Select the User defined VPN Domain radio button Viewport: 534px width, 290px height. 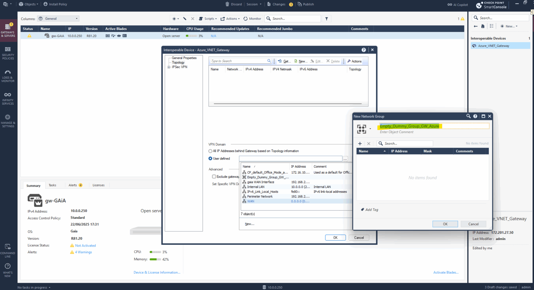point(210,159)
